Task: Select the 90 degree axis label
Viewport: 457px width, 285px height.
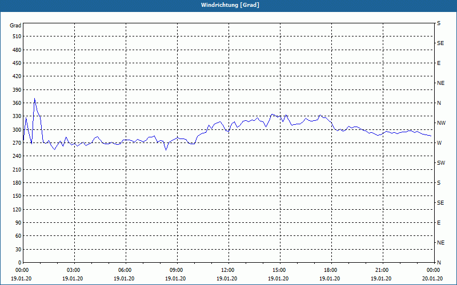Action: [18, 223]
